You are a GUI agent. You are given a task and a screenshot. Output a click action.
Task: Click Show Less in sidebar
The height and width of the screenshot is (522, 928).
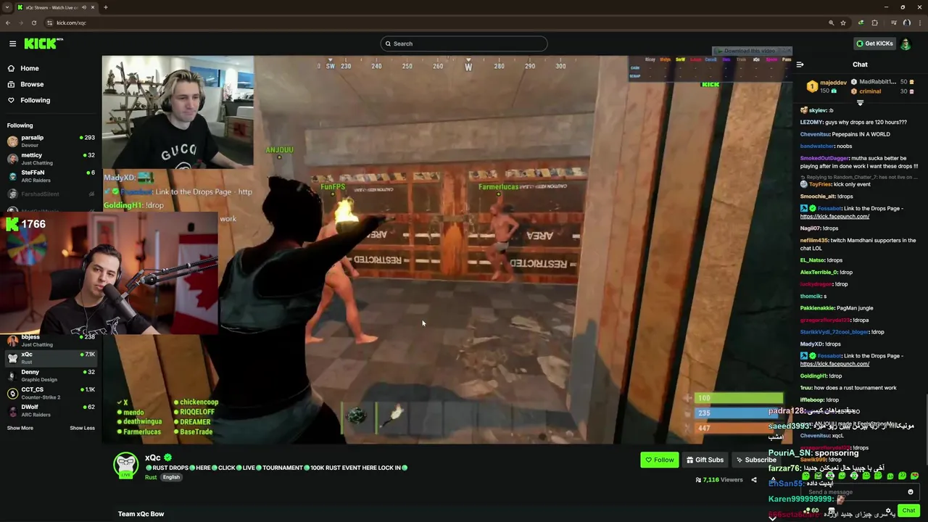pyautogui.click(x=82, y=428)
